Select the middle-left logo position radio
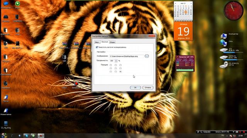This screenshot has height=138, width=247. [x=111, y=68]
